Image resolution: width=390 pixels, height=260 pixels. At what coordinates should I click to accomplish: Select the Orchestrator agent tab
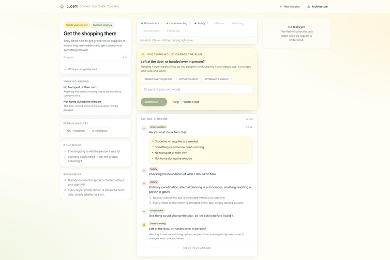151,23
